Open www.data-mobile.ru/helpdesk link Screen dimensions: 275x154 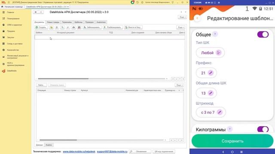[79, 151]
